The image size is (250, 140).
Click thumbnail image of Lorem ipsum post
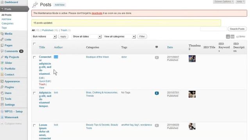tap(192, 126)
